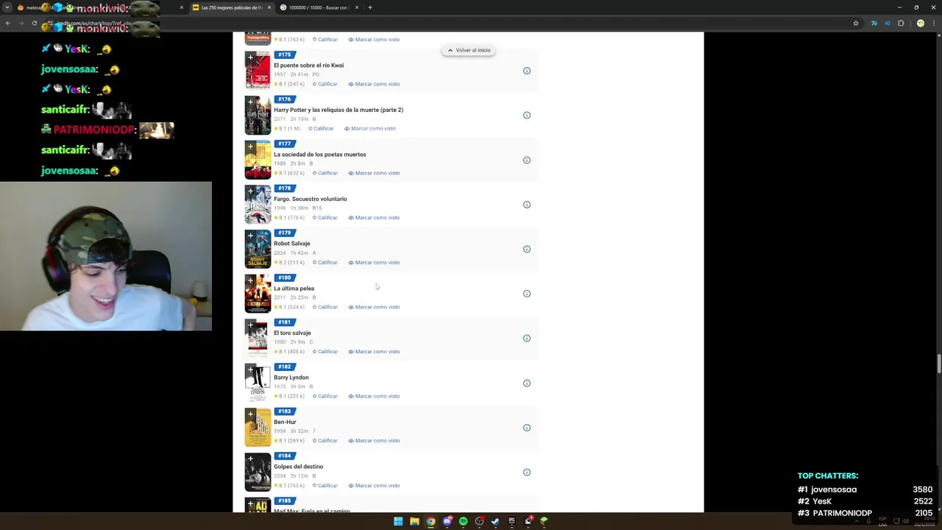Mark La última pelea as seen

(374, 307)
